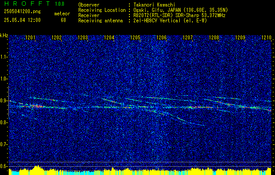275x175 pixels.
Task: Select the filename 2505041200.png
Action: click(22, 12)
